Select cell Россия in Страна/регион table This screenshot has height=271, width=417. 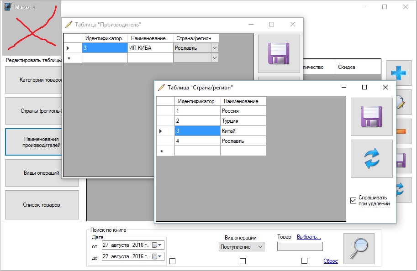(x=243, y=111)
